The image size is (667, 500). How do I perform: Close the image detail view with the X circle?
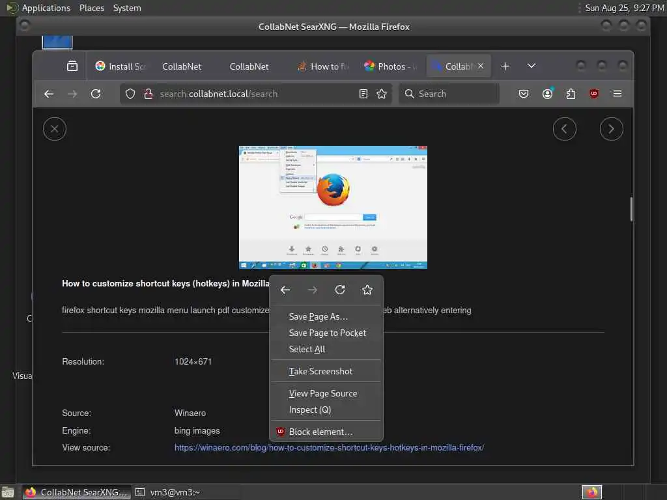point(55,129)
